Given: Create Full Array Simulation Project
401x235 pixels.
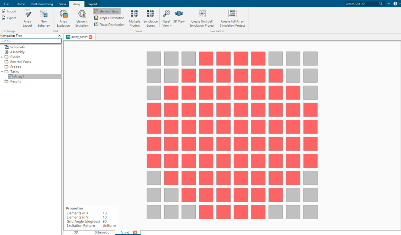Looking at the screenshot, I should click(232, 18).
